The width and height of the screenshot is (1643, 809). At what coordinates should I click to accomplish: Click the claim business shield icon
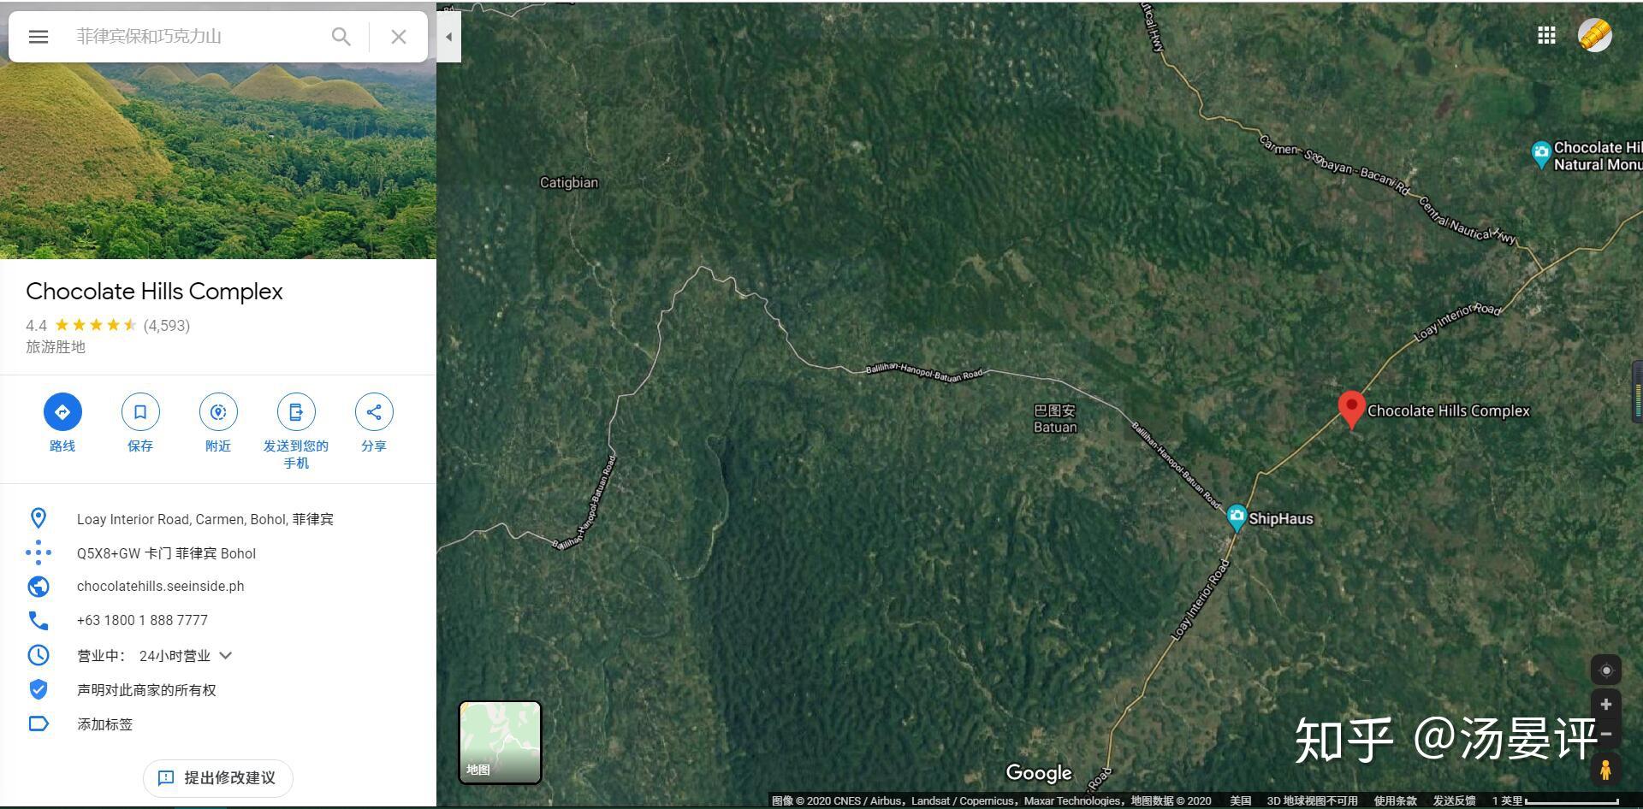[x=39, y=689]
